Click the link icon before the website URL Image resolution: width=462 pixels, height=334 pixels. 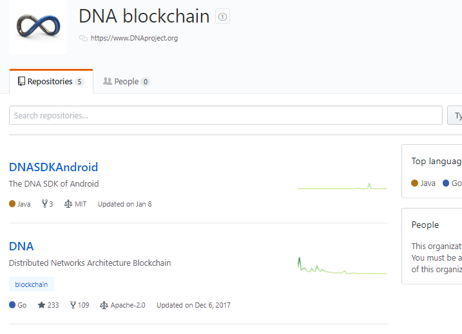click(x=83, y=39)
